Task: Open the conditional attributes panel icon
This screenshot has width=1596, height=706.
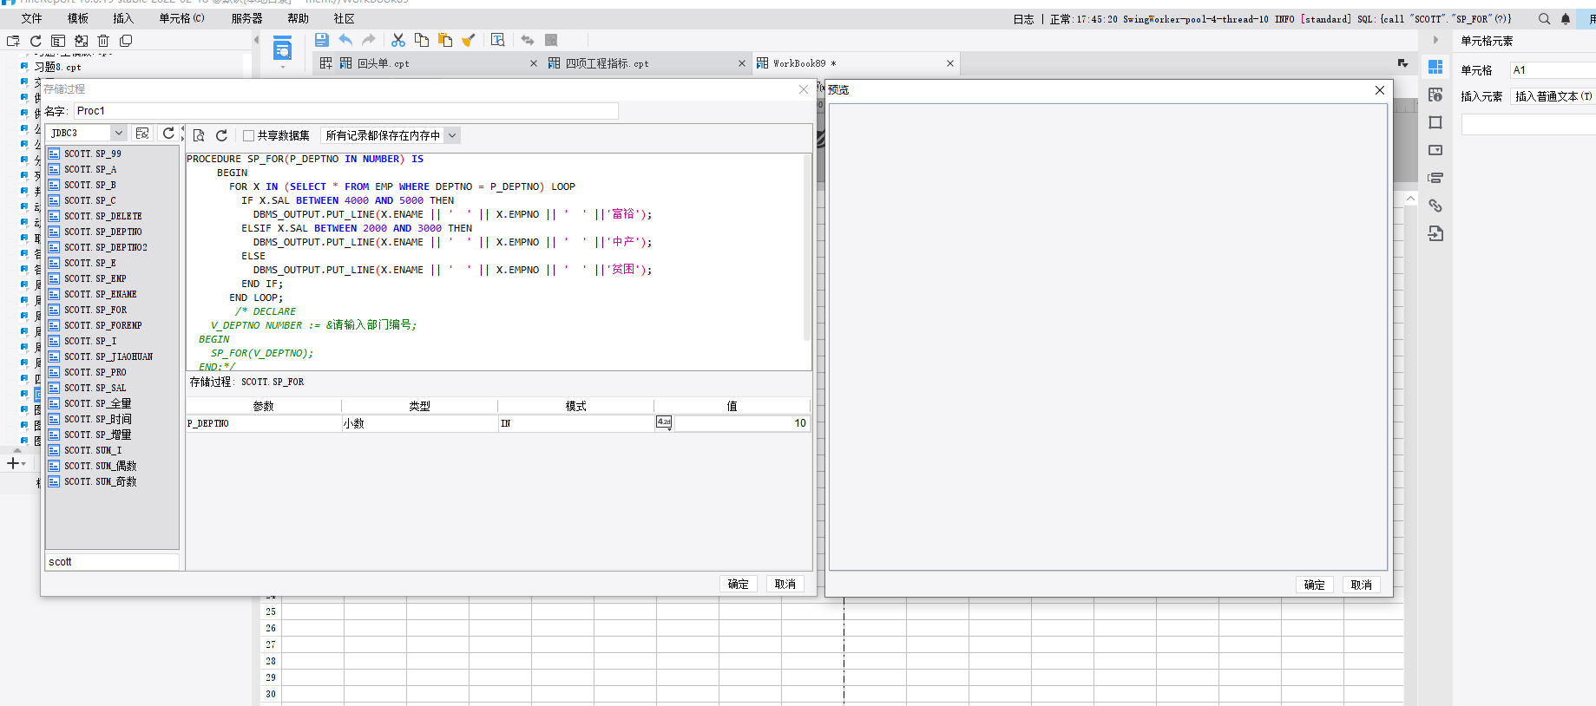Action: 1435,178
